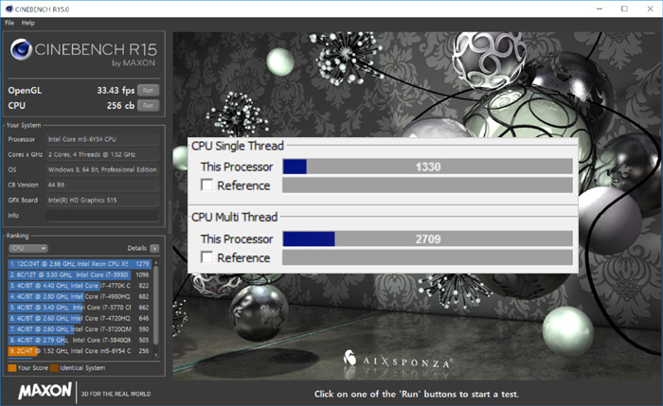Enable Reference checkbox under CPU Multi Thread
The width and height of the screenshot is (663, 406).
pyautogui.click(x=206, y=257)
